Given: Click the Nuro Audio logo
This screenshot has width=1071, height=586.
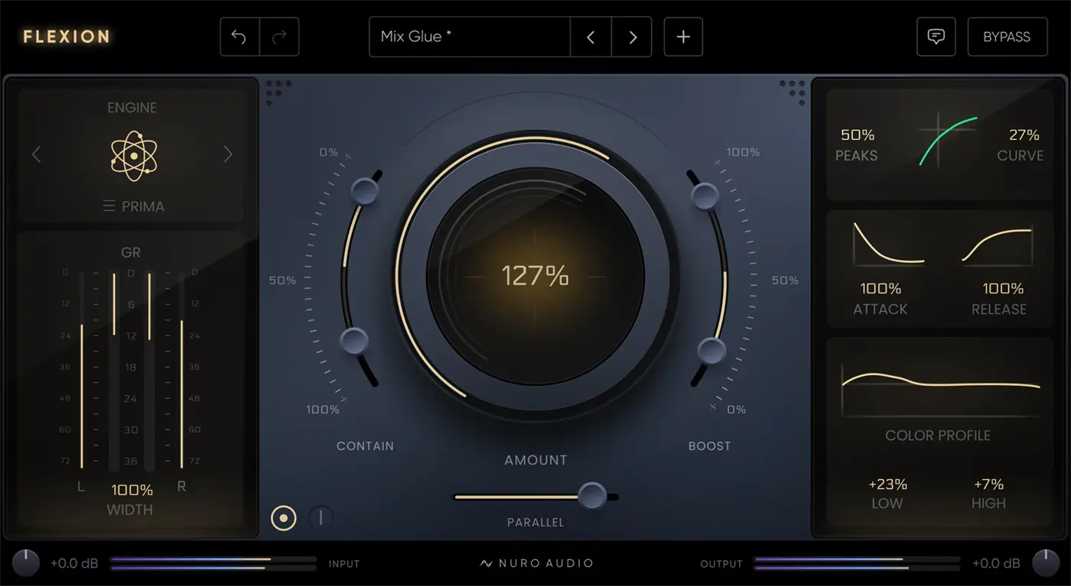Looking at the screenshot, I should tap(536, 564).
